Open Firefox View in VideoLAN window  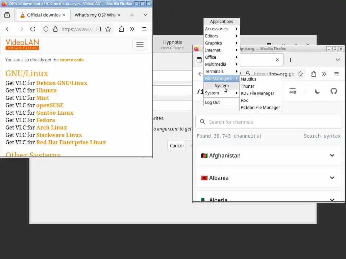click(x=7, y=15)
